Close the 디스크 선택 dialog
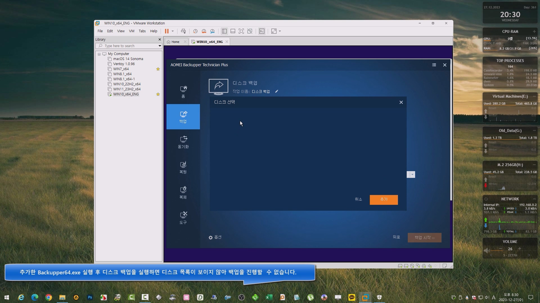The image size is (540, 303). click(401, 102)
